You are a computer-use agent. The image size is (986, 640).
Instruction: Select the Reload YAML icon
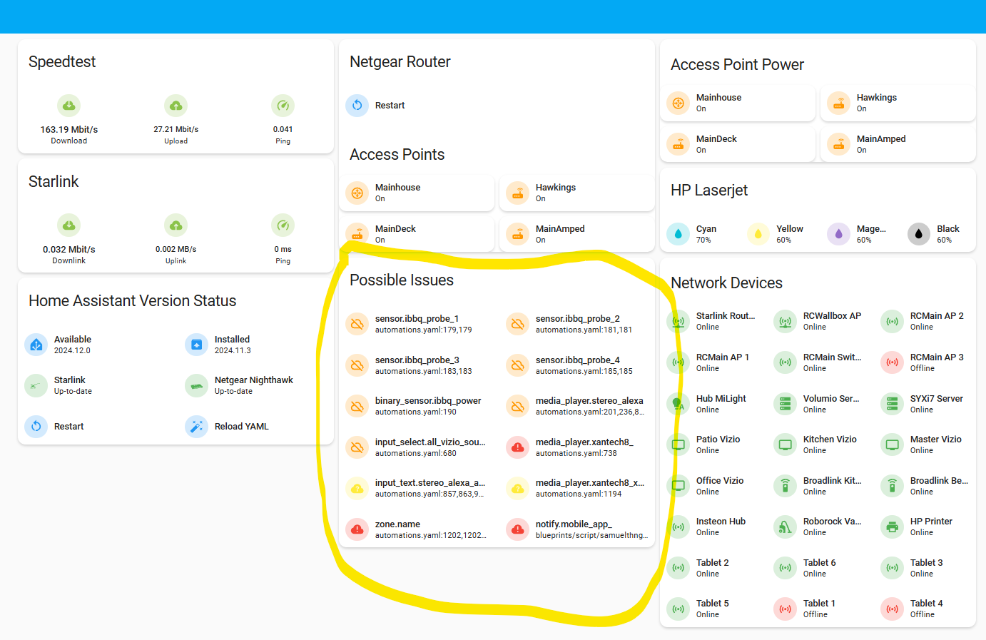[195, 427]
